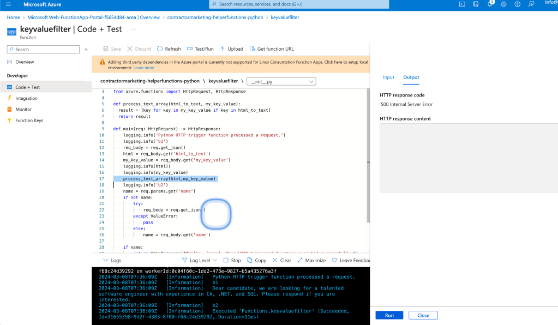Click Leave Feedback heart button

point(351,260)
